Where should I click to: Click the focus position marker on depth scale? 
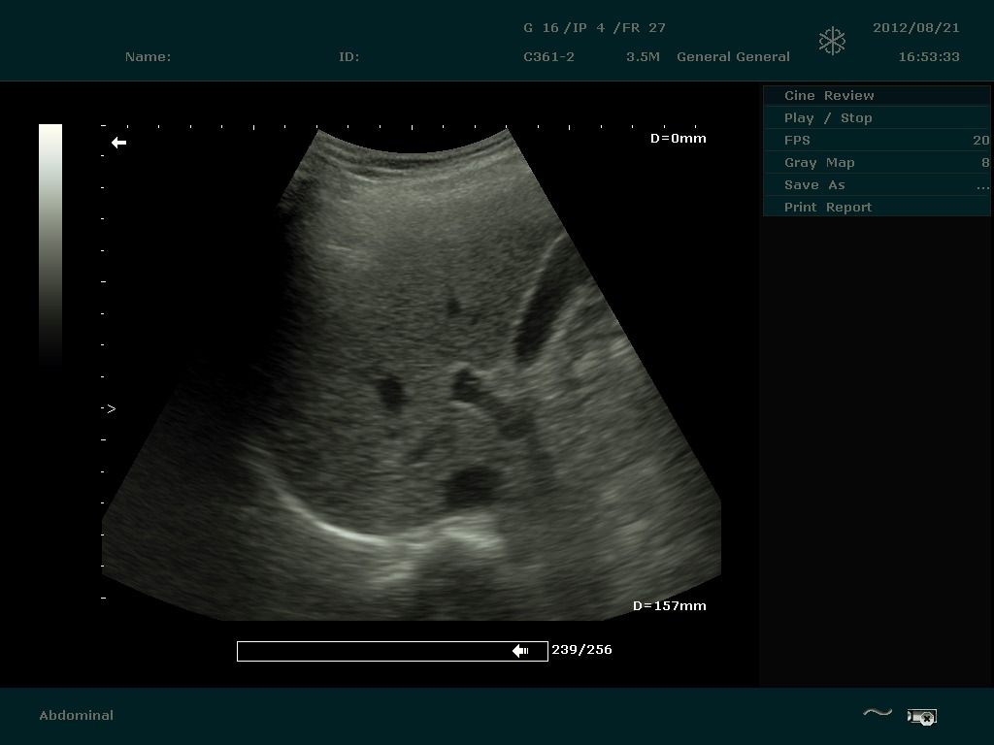pyautogui.click(x=111, y=409)
